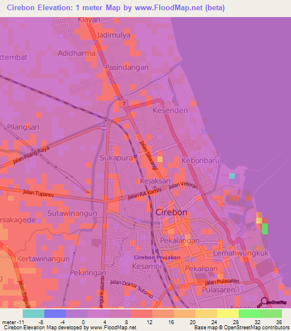The height and width of the screenshot is (331, 291).
Task: Select the red 12 meter legend swatch
Action: pyautogui.click(x=142, y=314)
